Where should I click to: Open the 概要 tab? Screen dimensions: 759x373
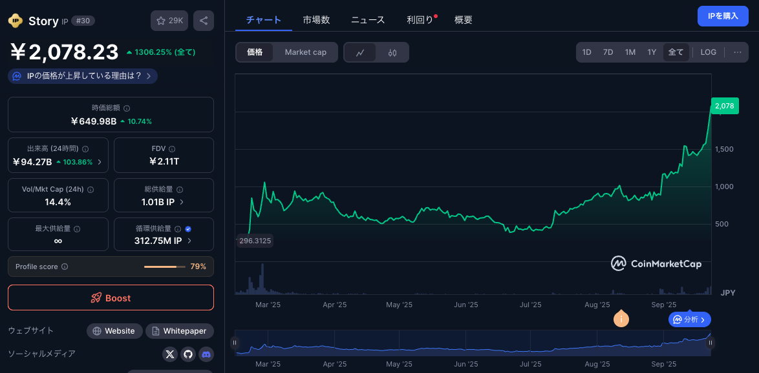[x=464, y=20]
